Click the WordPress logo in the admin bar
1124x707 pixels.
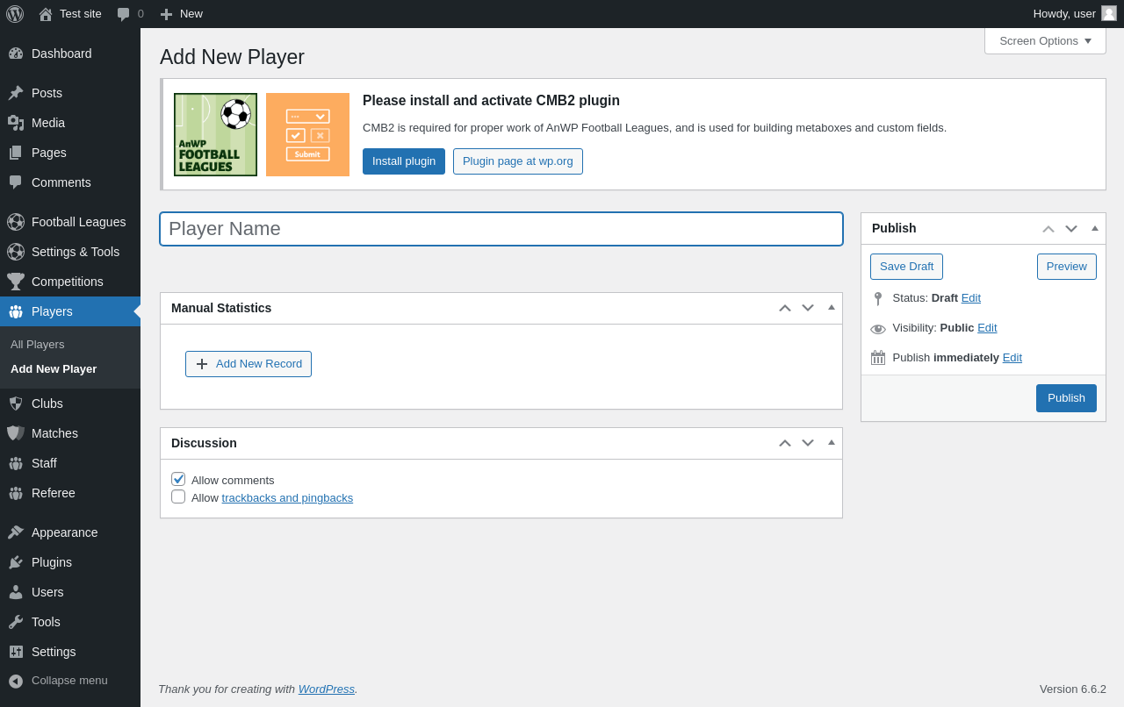(x=15, y=14)
